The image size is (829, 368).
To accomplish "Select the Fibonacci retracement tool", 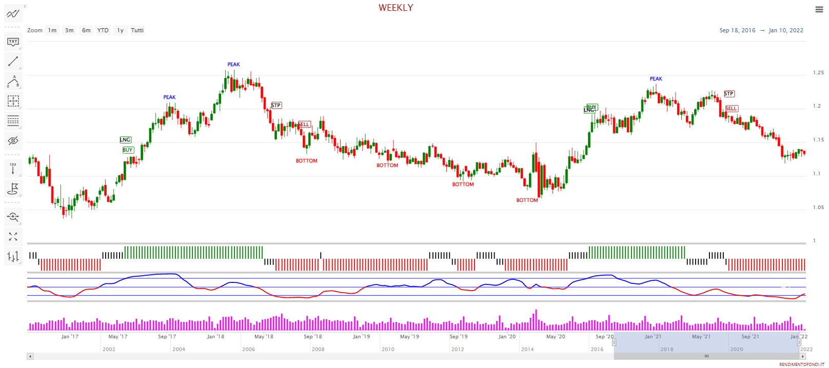I will click(x=13, y=121).
